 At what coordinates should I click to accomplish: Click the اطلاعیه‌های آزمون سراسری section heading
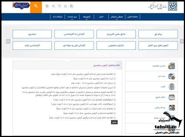107,65
